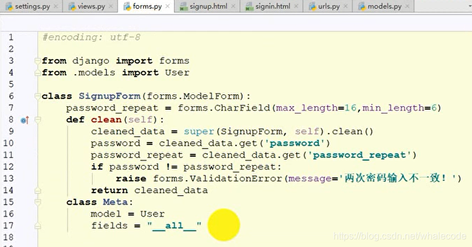Image resolution: width=472 pixels, height=247 pixels.
Task: Click the override method gutter icon on line 8
Action: [24, 120]
